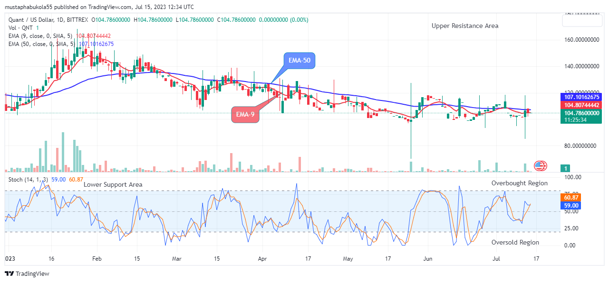Click the EMA 50 value 107.10162675 in legend
This screenshot has height=282, width=609.
click(97, 44)
